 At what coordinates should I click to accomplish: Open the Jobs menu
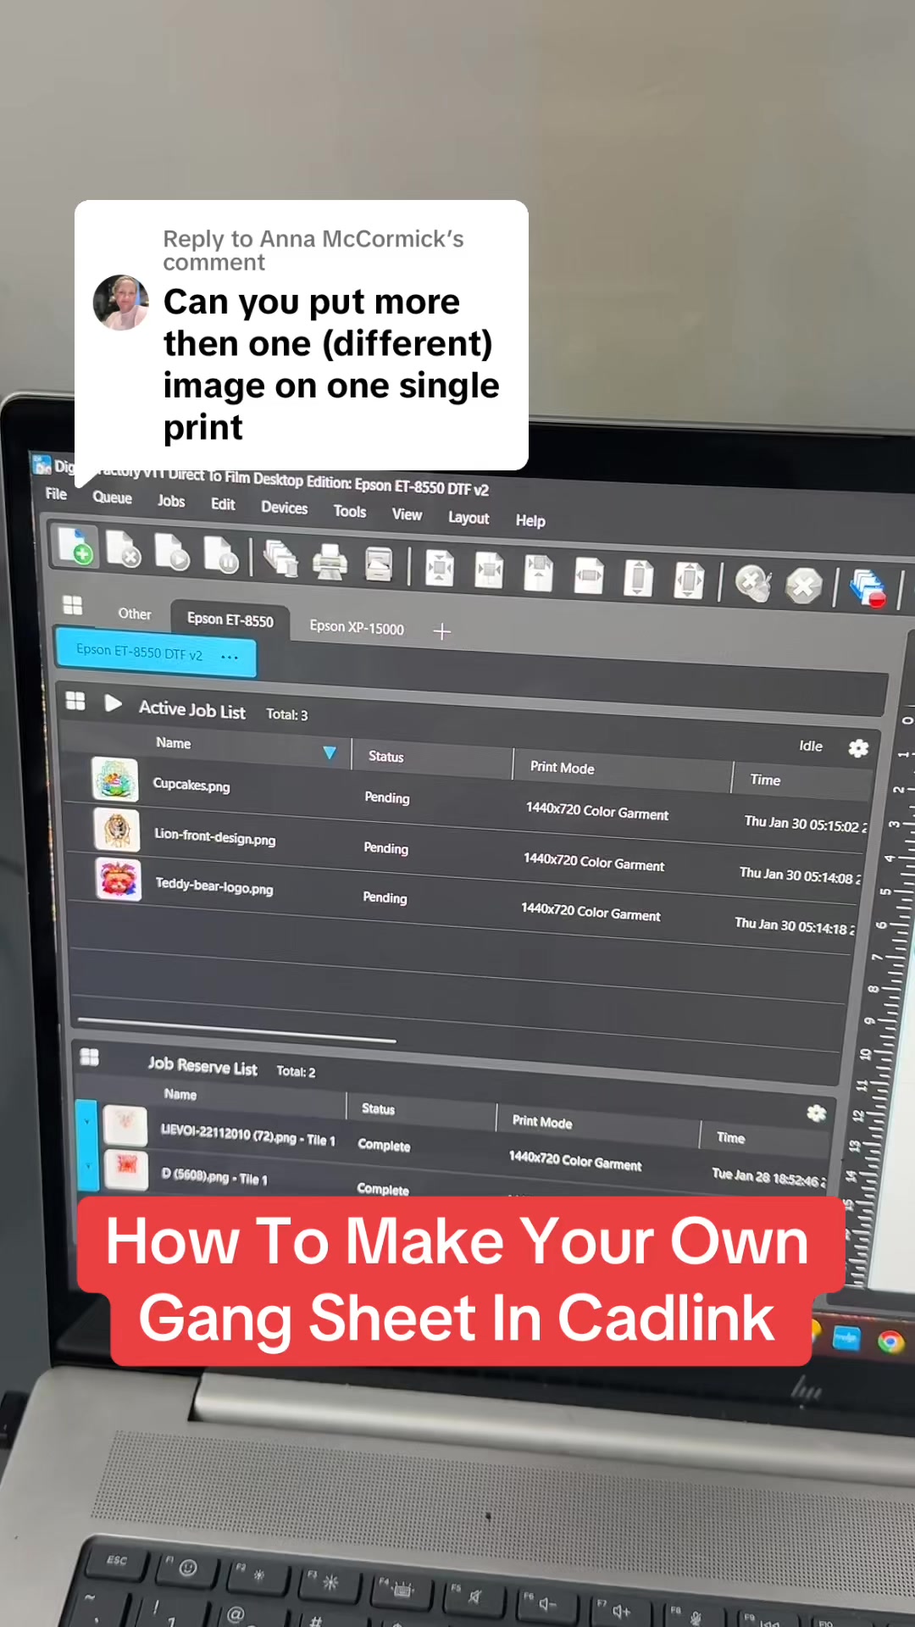pyautogui.click(x=171, y=501)
